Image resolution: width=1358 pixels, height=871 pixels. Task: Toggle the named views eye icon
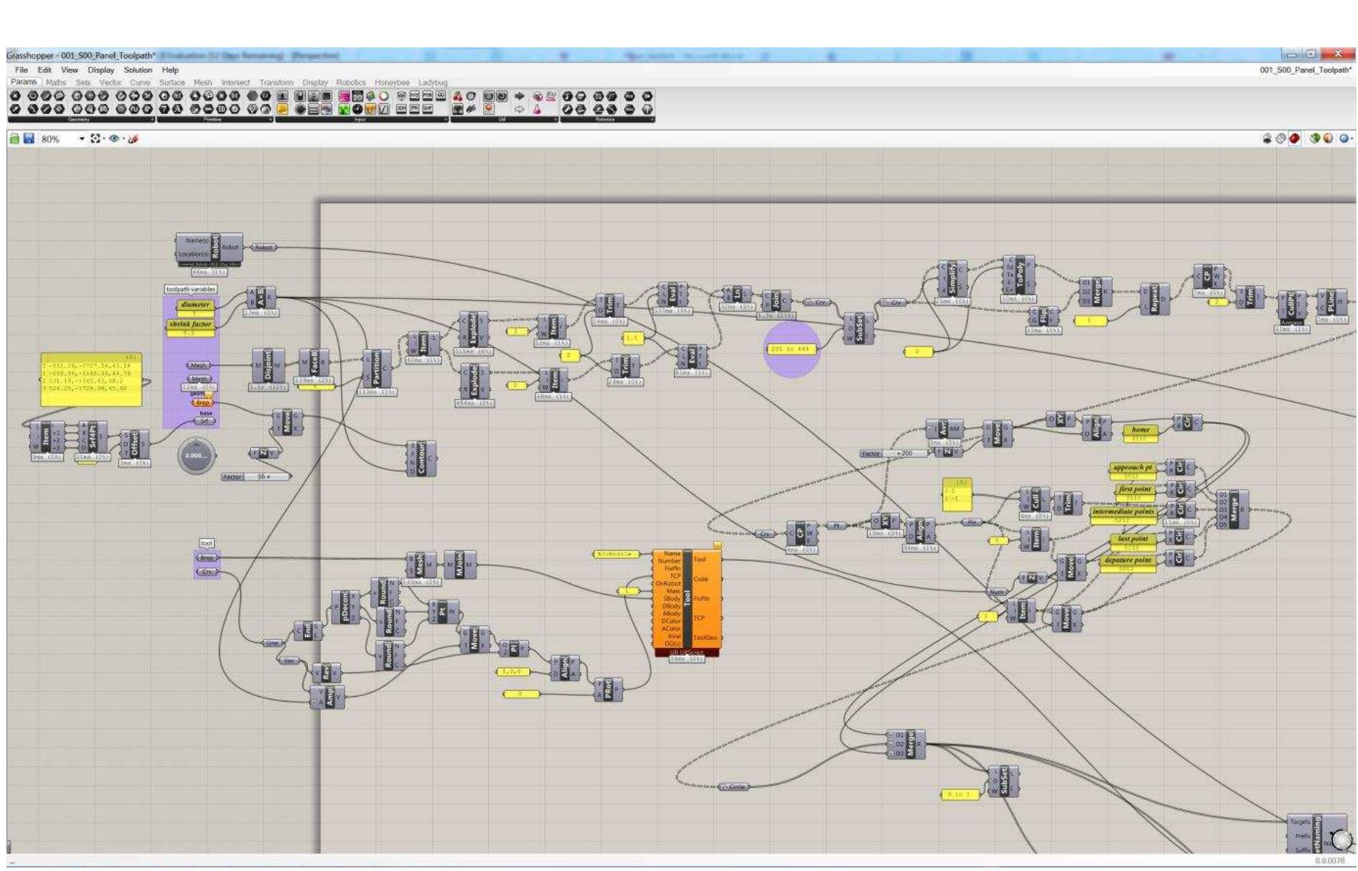coord(114,139)
